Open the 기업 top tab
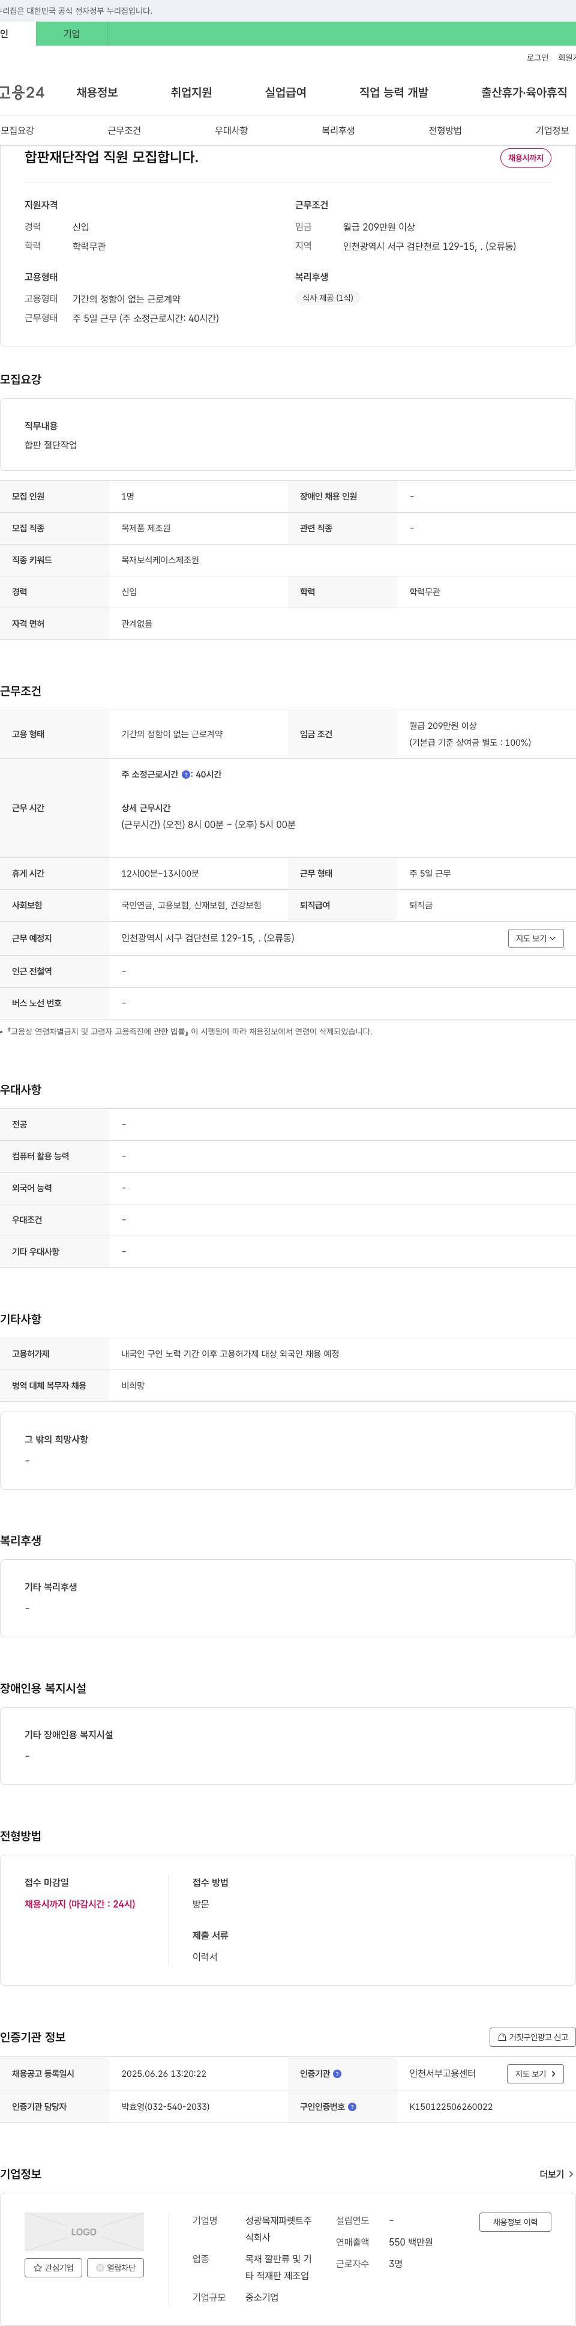576x2326 pixels. click(x=71, y=34)
